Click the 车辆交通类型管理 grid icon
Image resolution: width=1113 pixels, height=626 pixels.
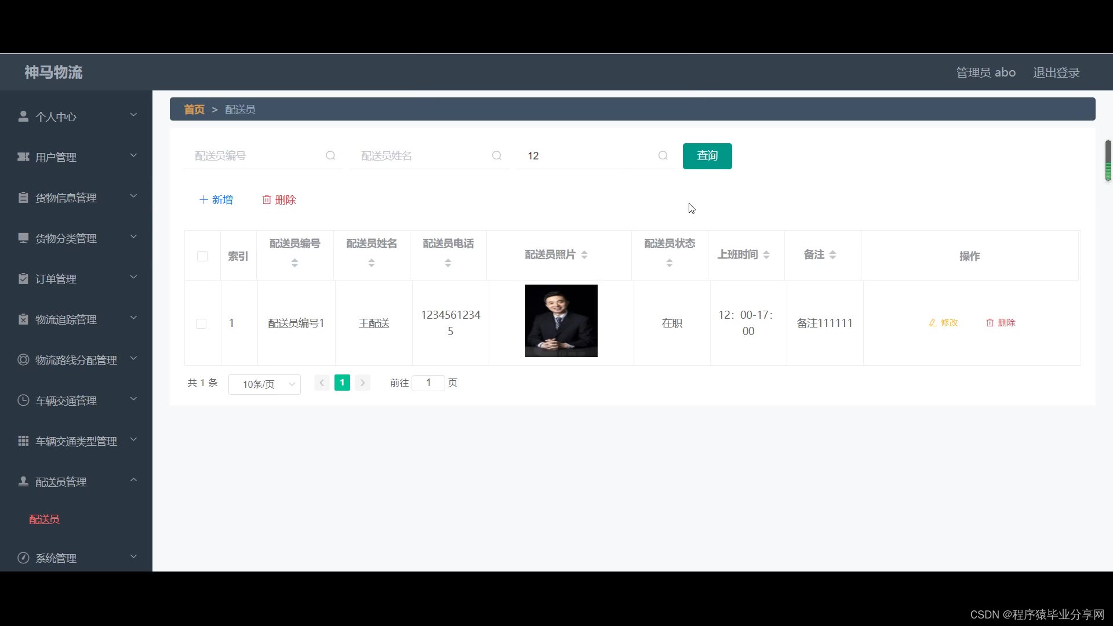23,441
